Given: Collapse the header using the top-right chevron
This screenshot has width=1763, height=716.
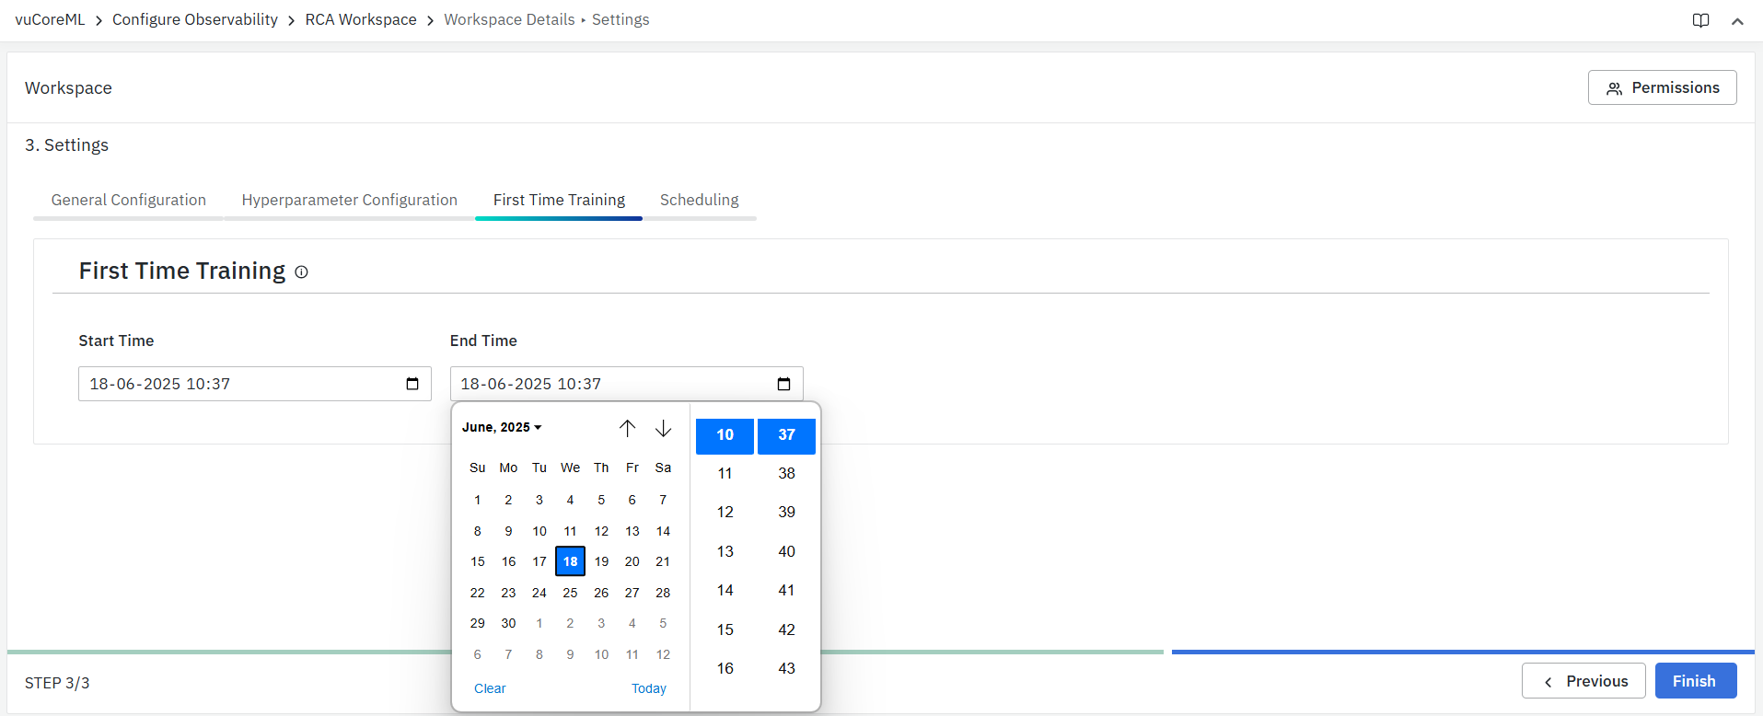Looking at the screenshot, I should pos(1737,21).
